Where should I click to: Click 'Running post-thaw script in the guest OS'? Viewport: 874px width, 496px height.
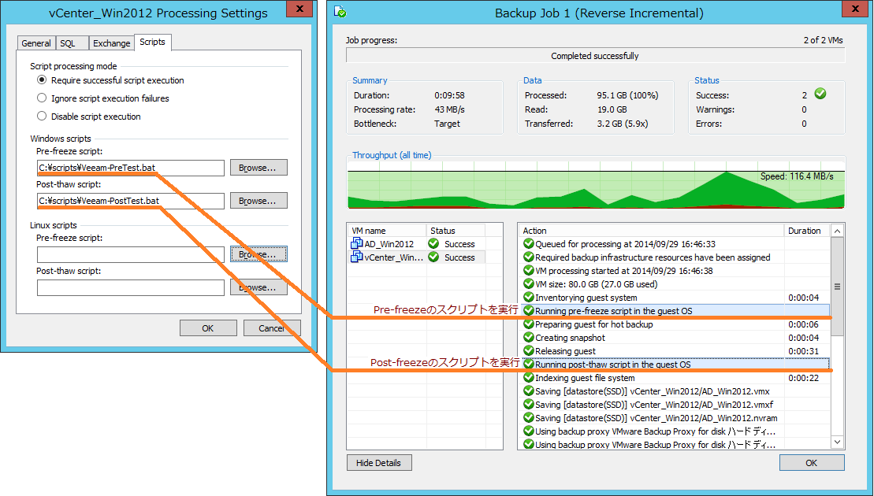click(x=612, y=364)
